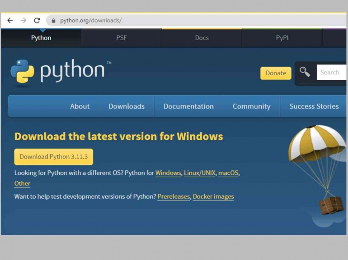Click the parachute package illustration

tap(317, 170)
